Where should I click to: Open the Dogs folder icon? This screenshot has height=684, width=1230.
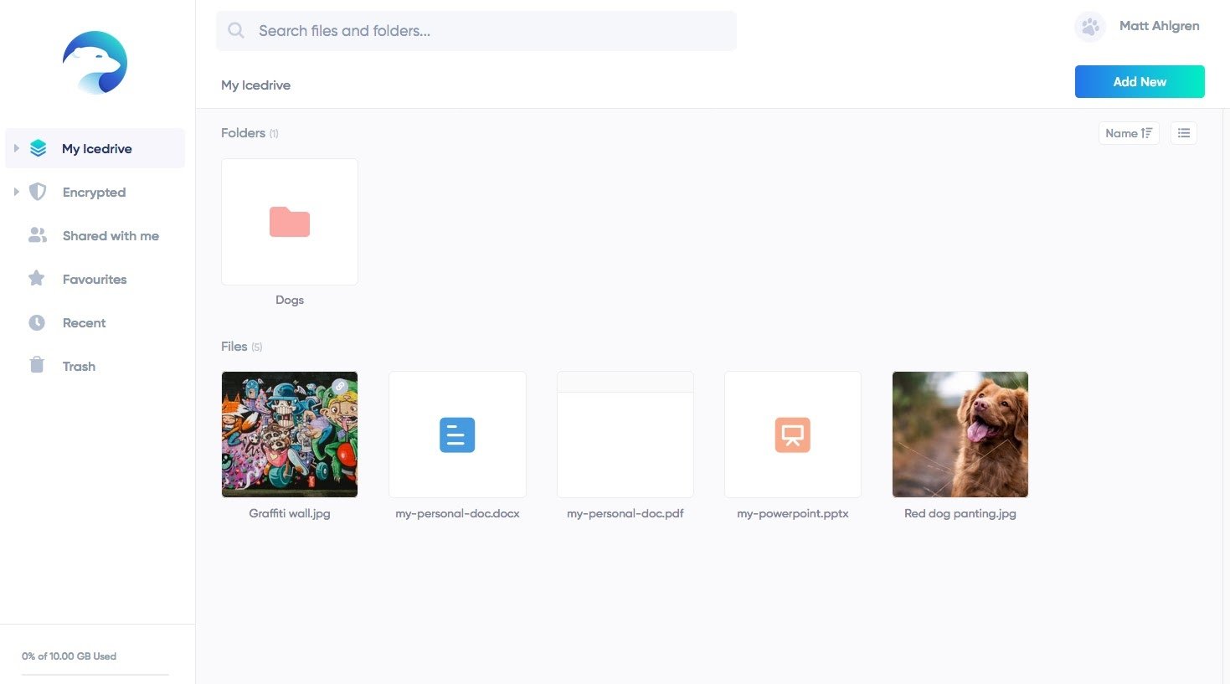[x=290, y=222]
